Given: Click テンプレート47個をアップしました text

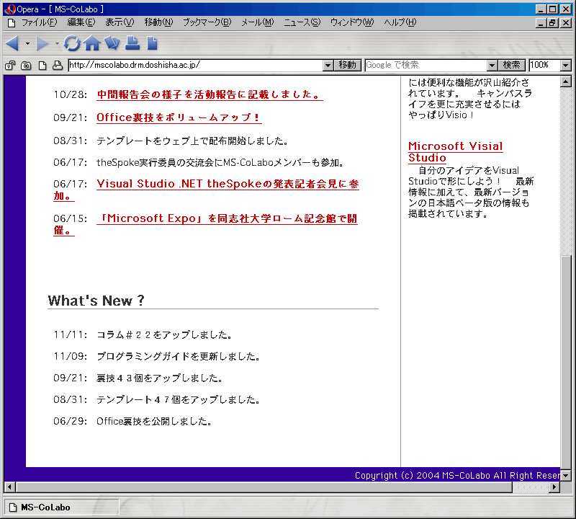Looking at the screenshot, I should tap(178, 399).
